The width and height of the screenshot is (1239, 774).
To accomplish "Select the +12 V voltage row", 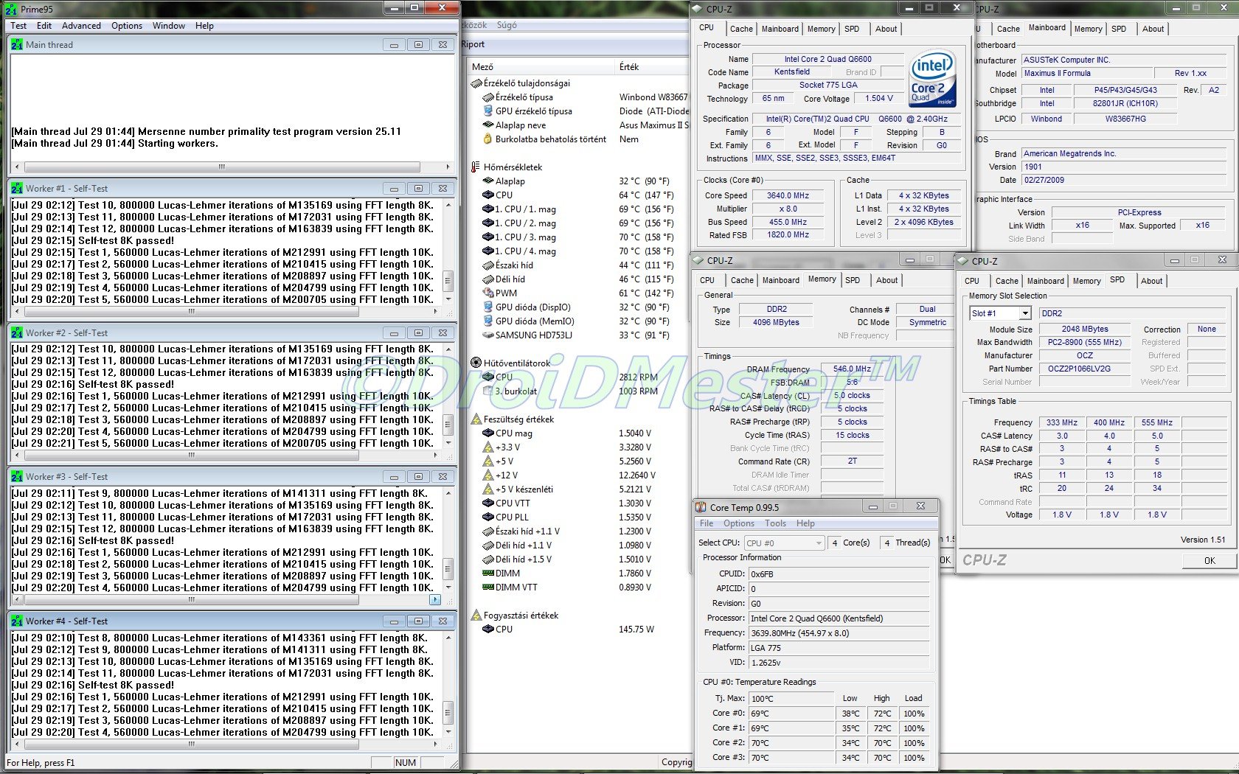I will 579,475.
